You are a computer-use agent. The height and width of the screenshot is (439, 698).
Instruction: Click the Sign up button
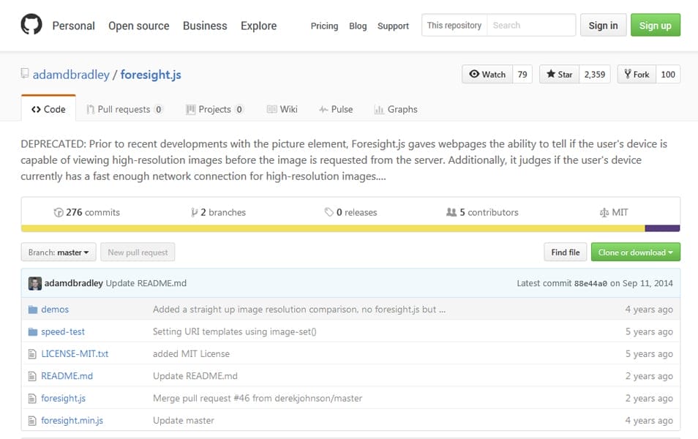[x=655, y=24]
